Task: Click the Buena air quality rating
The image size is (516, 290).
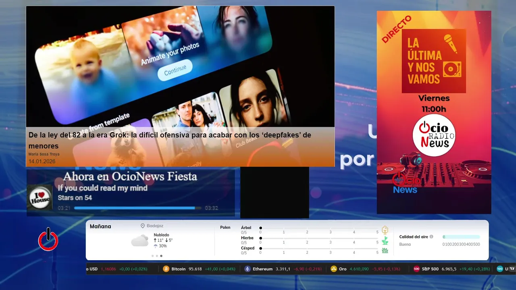Action: pyautogui.click(x=405, y=244)
